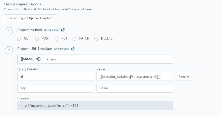Click the empty Key... input
The width and height of the screenshot is (222, 116).
[55, 88]
